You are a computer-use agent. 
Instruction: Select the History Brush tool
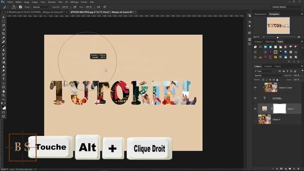(x=3, y=54)
